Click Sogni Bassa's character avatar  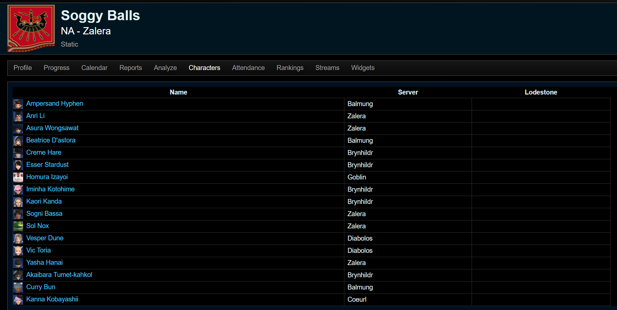(18, 214)
